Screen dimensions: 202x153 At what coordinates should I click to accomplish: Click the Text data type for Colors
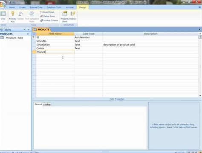[x=89, y=48]
